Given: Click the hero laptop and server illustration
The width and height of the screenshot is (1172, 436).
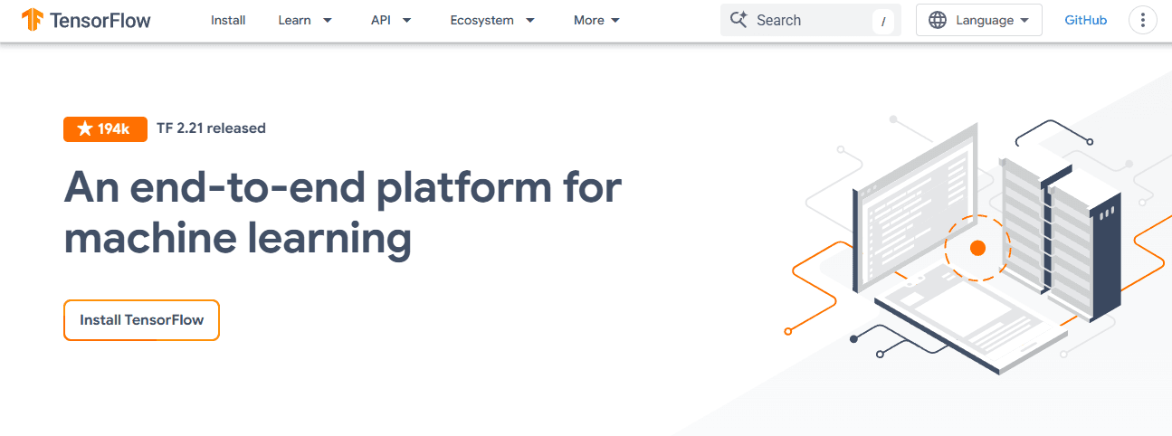Looking at the screenshot, I should coord(977,244).
